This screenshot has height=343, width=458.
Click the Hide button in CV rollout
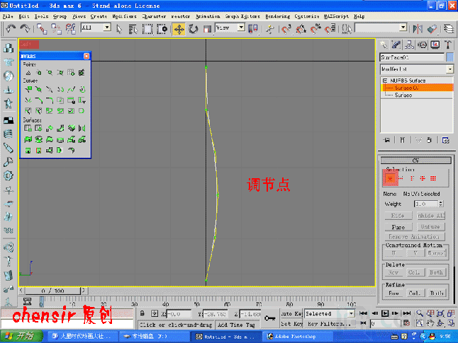click(398, 216)
